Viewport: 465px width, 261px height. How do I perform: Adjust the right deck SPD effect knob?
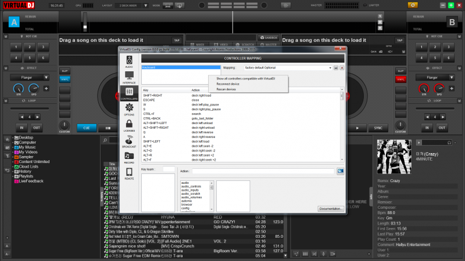[439, 89]
